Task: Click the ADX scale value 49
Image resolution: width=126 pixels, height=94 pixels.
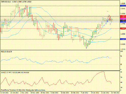Action: (121, 82)
